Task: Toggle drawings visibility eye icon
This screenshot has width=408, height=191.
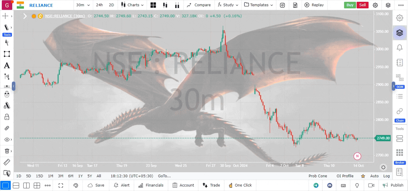Action: coord(7,140)
